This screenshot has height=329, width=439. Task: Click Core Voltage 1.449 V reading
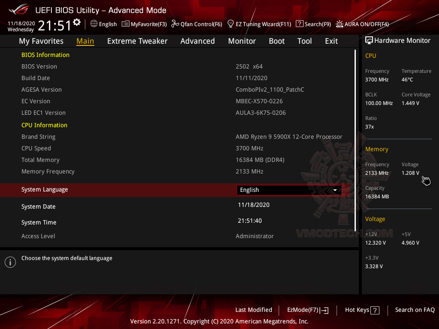[410, 103]
